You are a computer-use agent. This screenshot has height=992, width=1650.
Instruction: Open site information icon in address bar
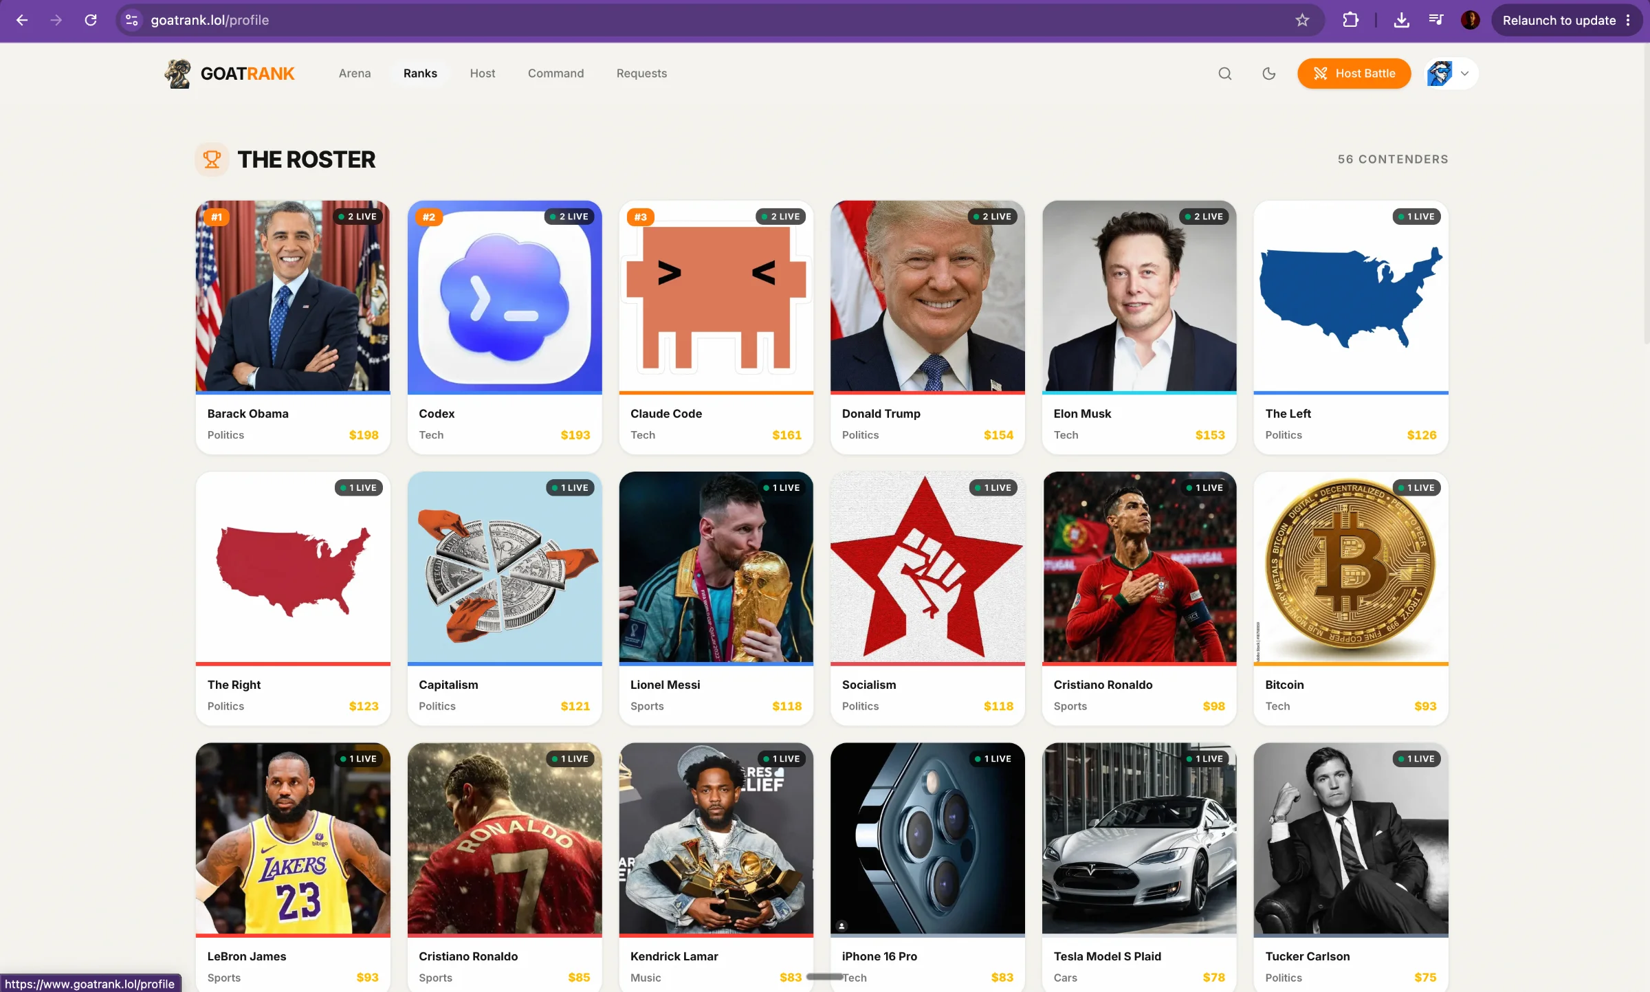click(x=132, y=20)
